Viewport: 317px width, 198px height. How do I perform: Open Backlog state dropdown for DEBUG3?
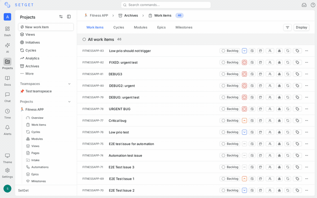pos(230,74)
